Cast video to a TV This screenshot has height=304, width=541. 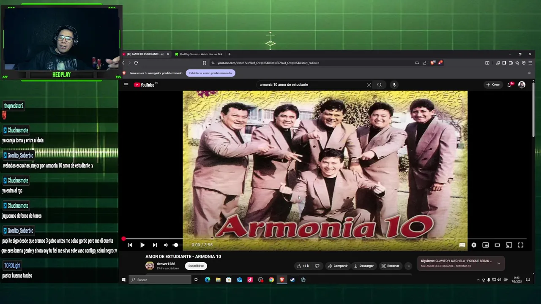pos(509,245)
